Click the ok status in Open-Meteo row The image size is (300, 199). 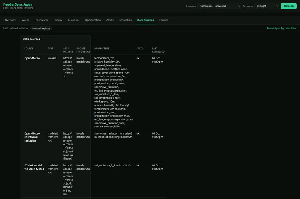coord(138,58)
